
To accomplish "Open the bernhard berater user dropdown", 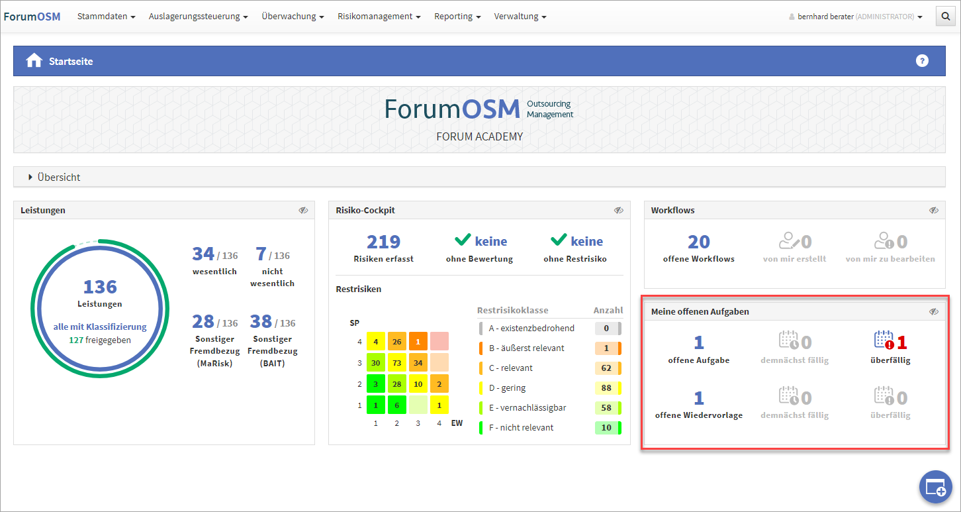I will pyautogui.click(x=856, y=17).
